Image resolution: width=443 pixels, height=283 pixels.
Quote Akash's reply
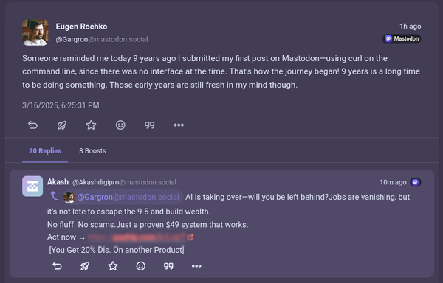(168, 266)
